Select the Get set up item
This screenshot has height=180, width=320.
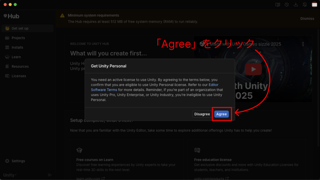point(20,28)
